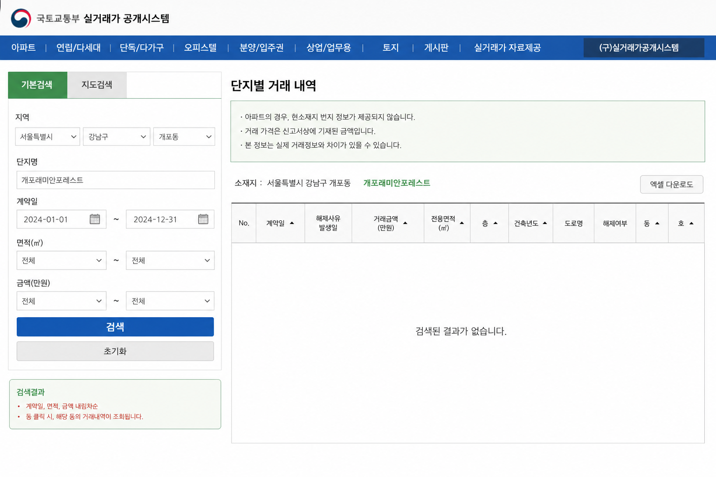This screenshot has height=477, width=716.
Task: Click the 초기화 reset button
Action: point(115,351)
